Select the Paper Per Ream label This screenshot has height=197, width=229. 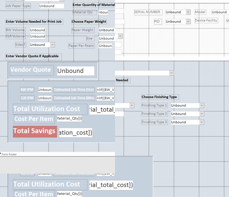(x=81, y=46)
